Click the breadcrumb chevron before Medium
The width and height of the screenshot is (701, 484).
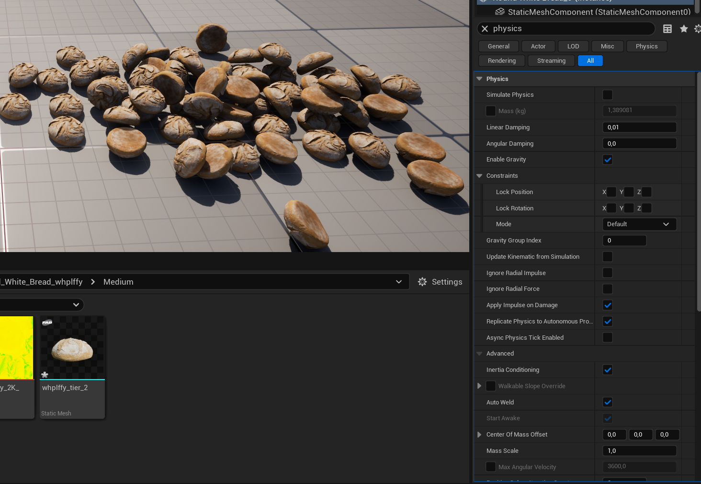(93, 282)
